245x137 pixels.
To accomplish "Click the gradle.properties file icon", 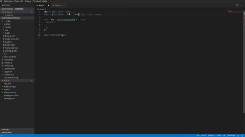I will [x=3, y=39].
